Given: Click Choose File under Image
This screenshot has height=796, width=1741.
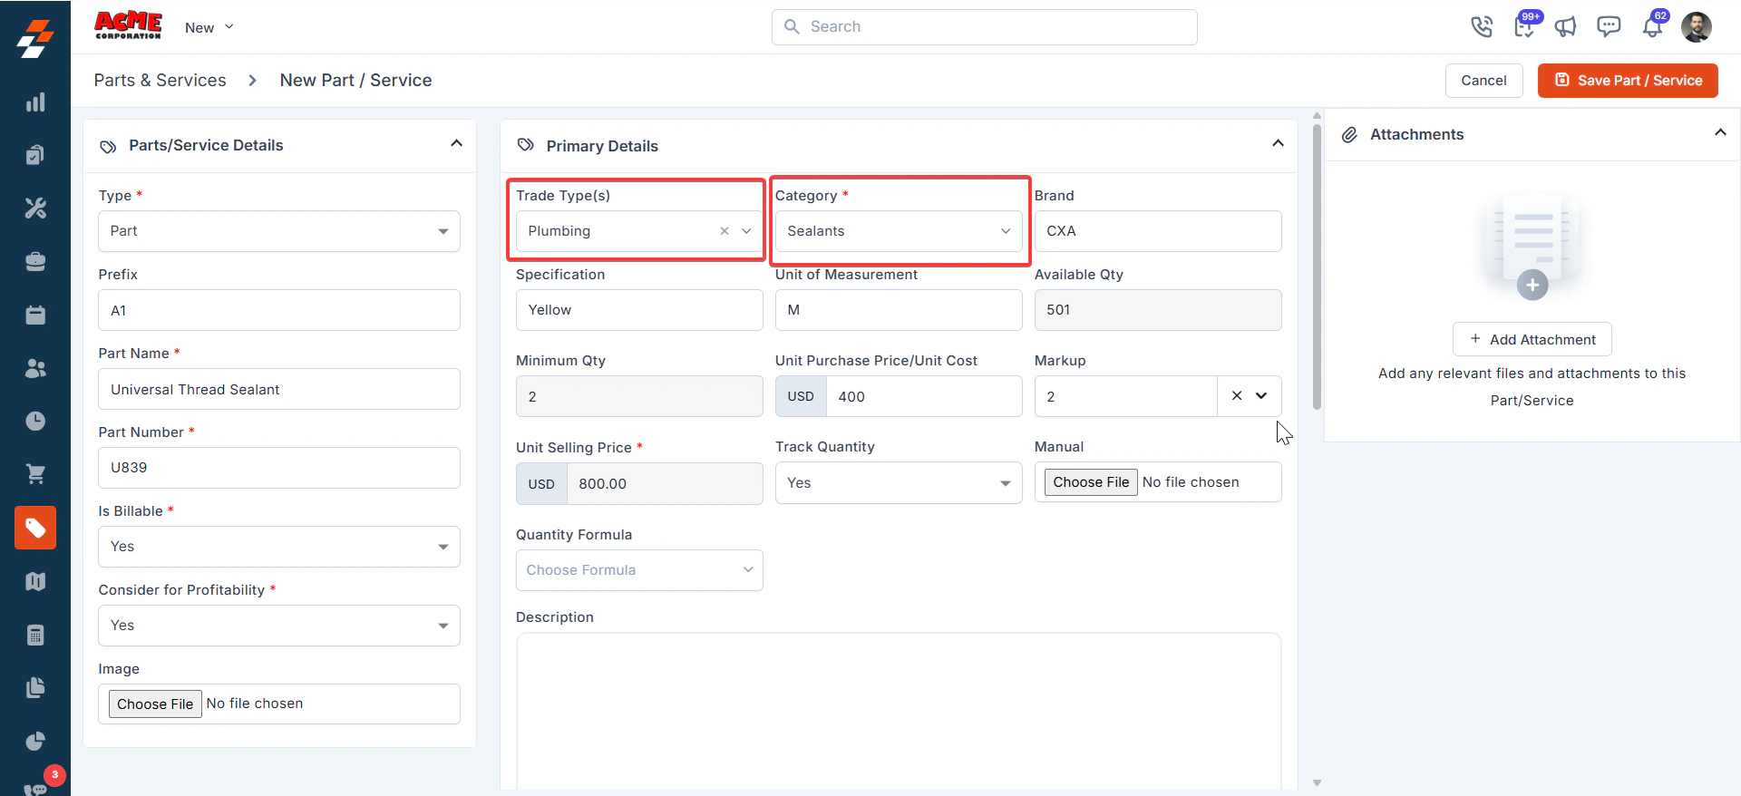Looking at the screenshot, I should point(155,704).
